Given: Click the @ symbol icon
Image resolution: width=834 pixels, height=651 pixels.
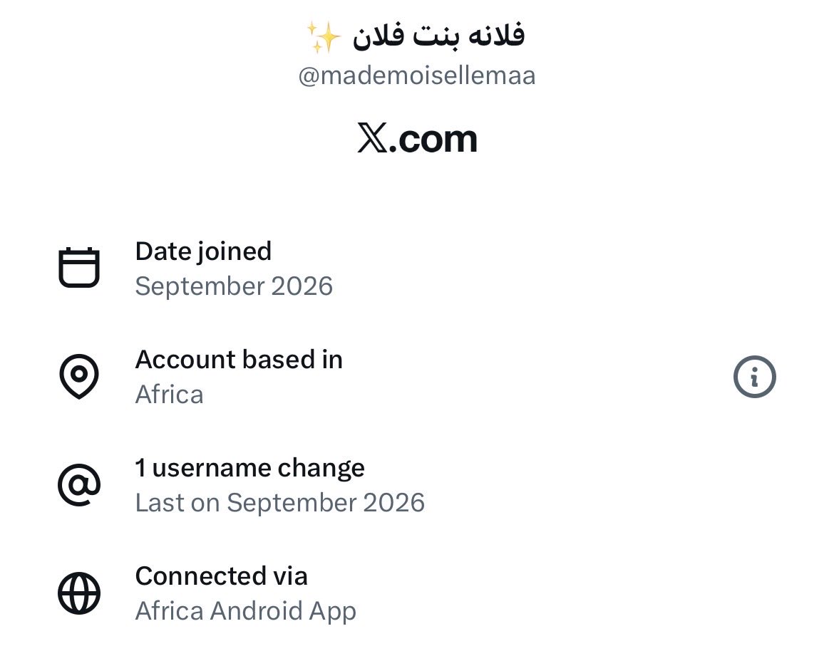Looking at the screenshot, I should 78,484.
